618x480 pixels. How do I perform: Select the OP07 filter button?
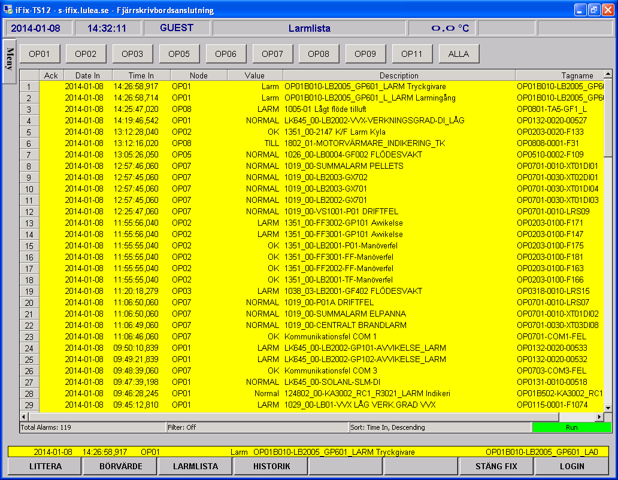[x=272, y=54]
